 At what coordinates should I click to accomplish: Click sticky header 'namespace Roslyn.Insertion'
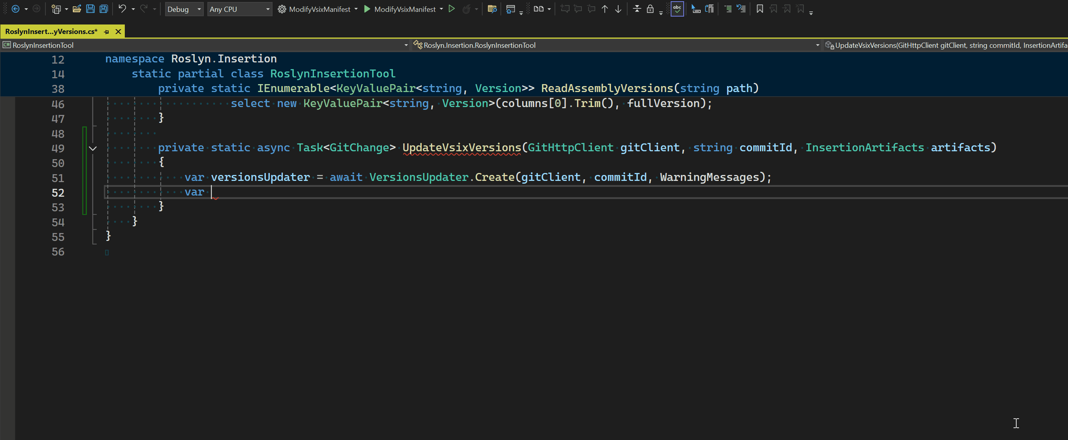[x=191, y=59]
